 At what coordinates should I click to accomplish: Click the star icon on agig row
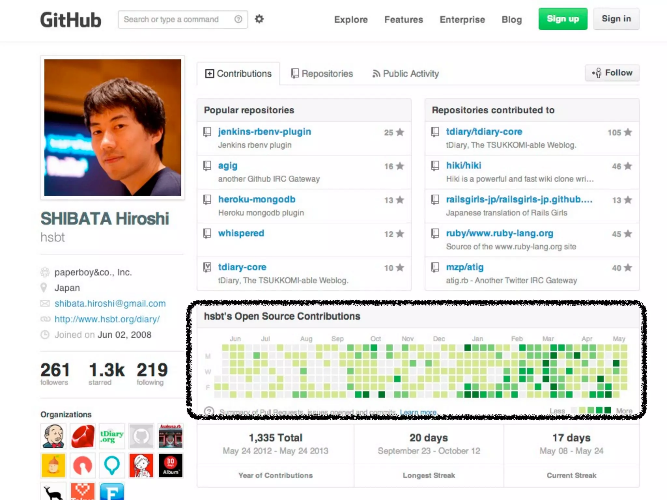tap(400, 166)
